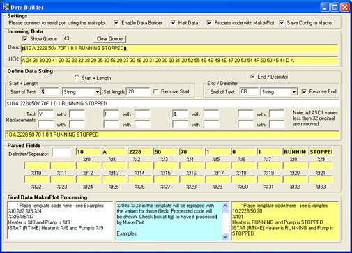Click the 'with' field next to F

pyautogui.click(x=142, y=114)
